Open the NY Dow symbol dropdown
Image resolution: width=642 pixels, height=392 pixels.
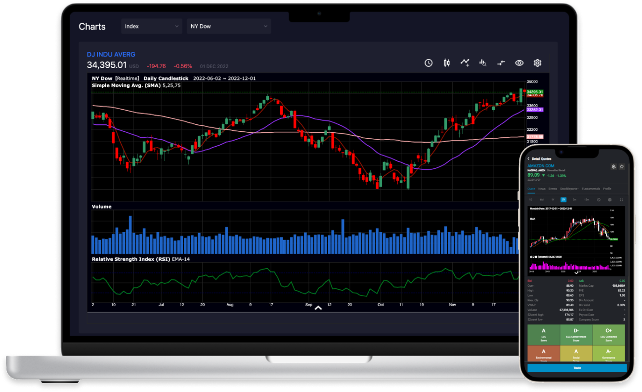229,26
